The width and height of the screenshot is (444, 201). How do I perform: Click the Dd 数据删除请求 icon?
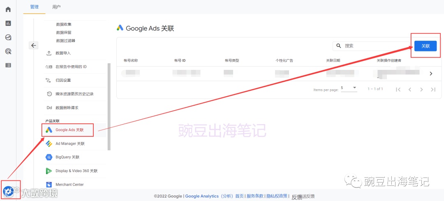point(49,108)
